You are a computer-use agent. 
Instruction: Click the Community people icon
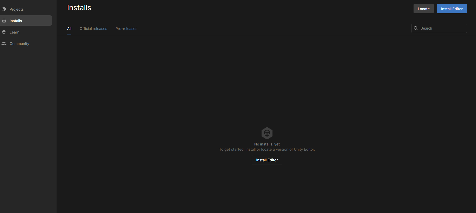click(4, 43)
